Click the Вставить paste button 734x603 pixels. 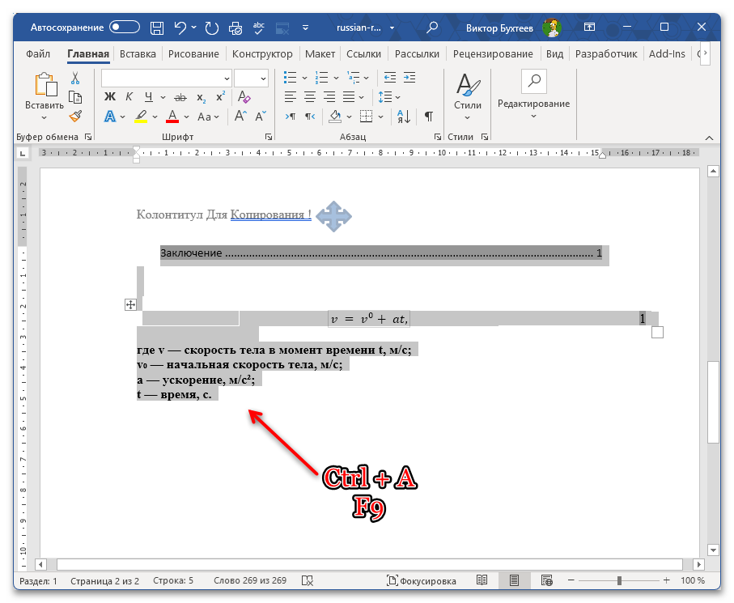45,91
